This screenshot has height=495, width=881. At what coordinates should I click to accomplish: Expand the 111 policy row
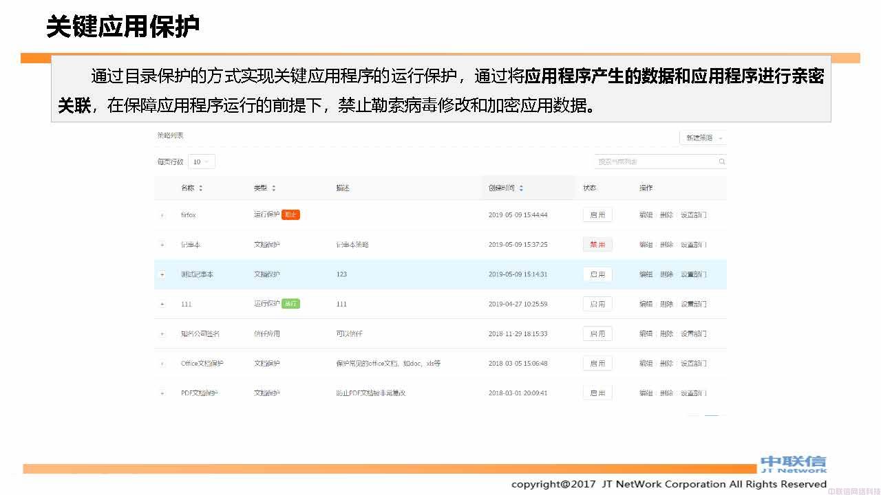162,304
